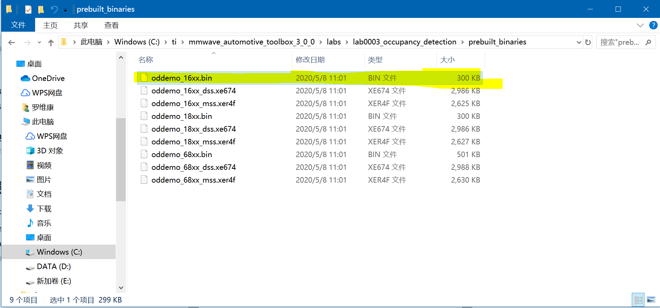660x308 pixels.
Task: Open the recent locations dropdown
Action: coord(39,43)
